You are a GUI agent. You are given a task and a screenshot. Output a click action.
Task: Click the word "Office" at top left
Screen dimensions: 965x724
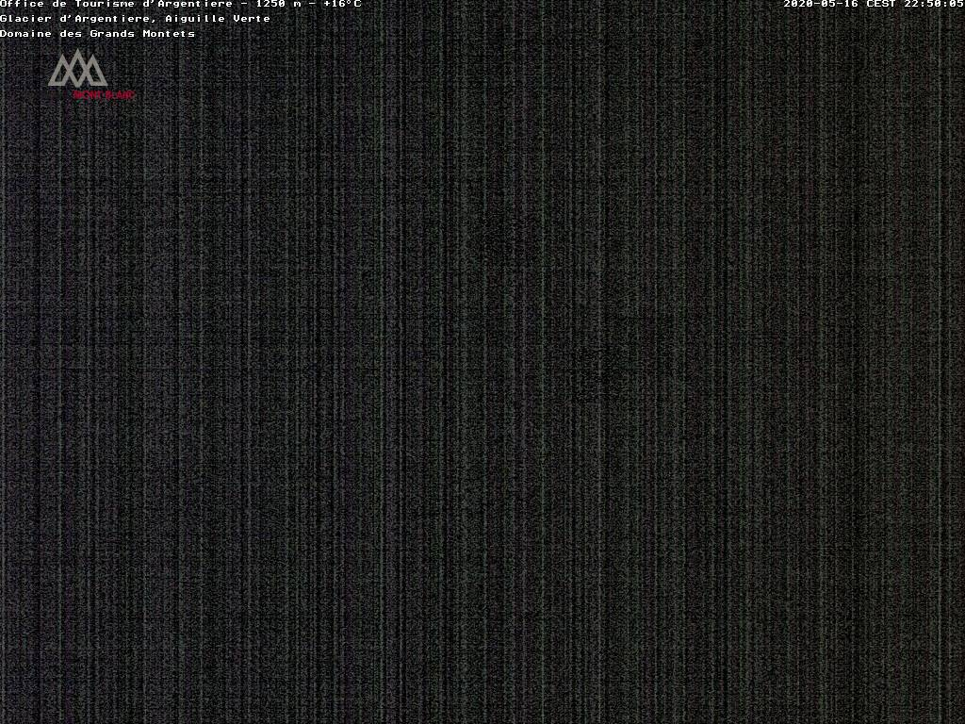tap(22, 4)
